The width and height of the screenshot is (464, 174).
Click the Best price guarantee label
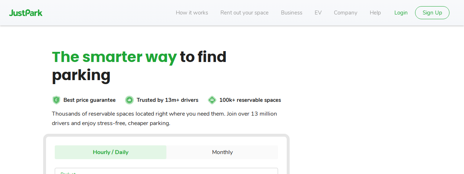pos(90,100)
